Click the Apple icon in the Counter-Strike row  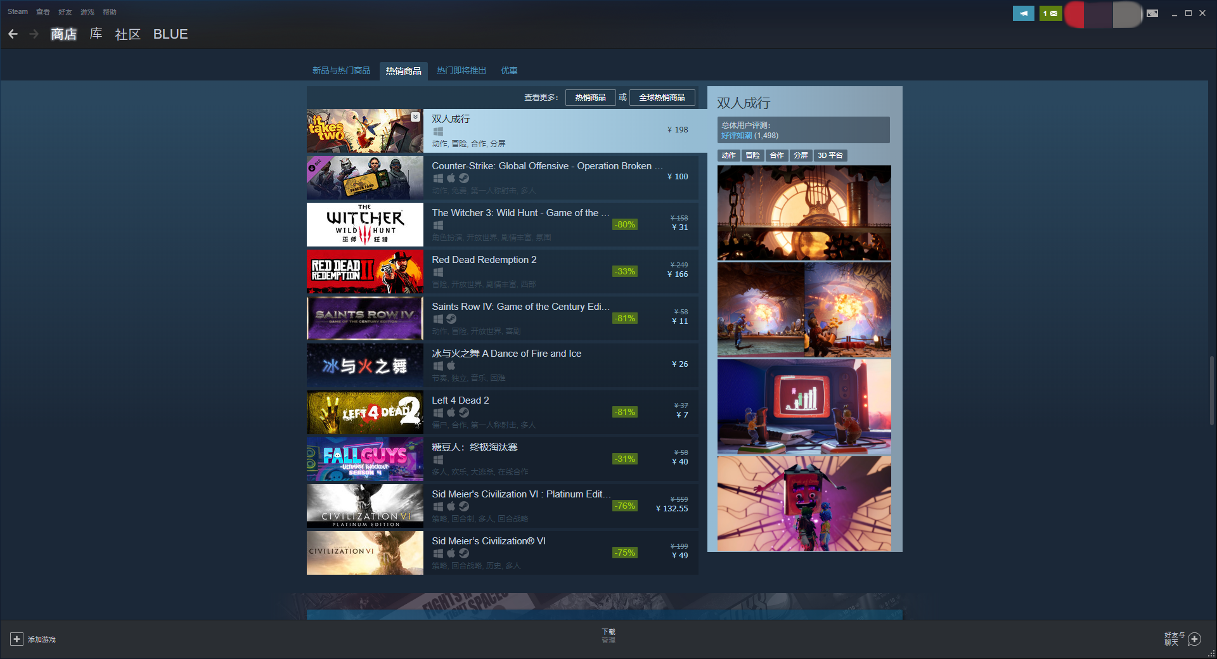pyautogui.click(x=451, y=178)
